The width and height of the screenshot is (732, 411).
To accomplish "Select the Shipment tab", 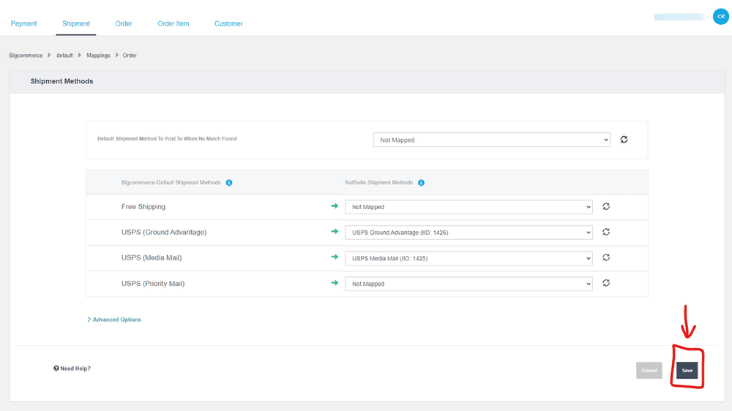I will [x=76, y=23].
